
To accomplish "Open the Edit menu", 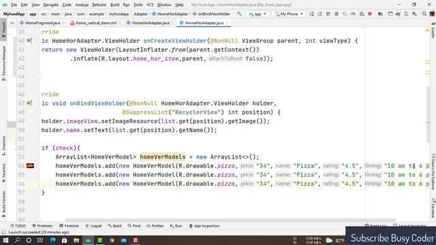I will click(x=25, y=5).
